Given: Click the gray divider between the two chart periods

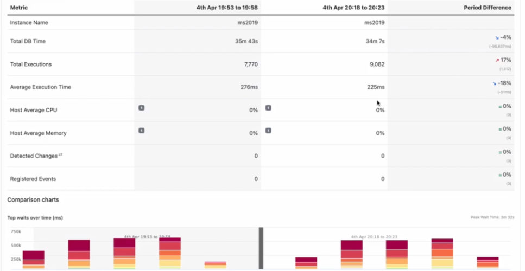Looking at the screenshot, I should click(261, 248).
